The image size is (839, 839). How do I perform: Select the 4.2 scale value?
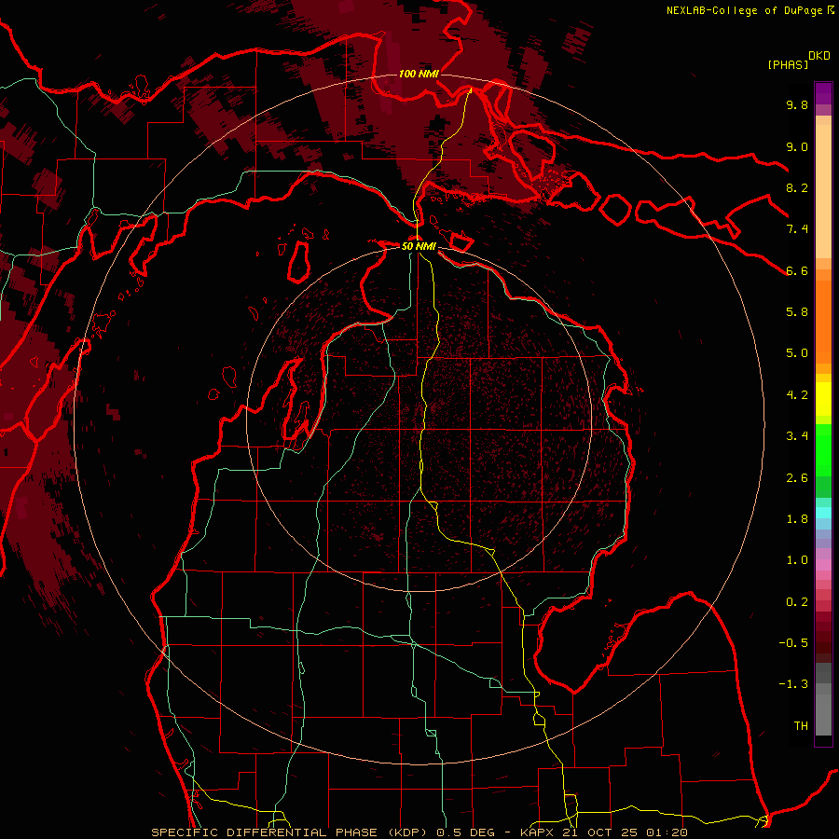[797, 395]
